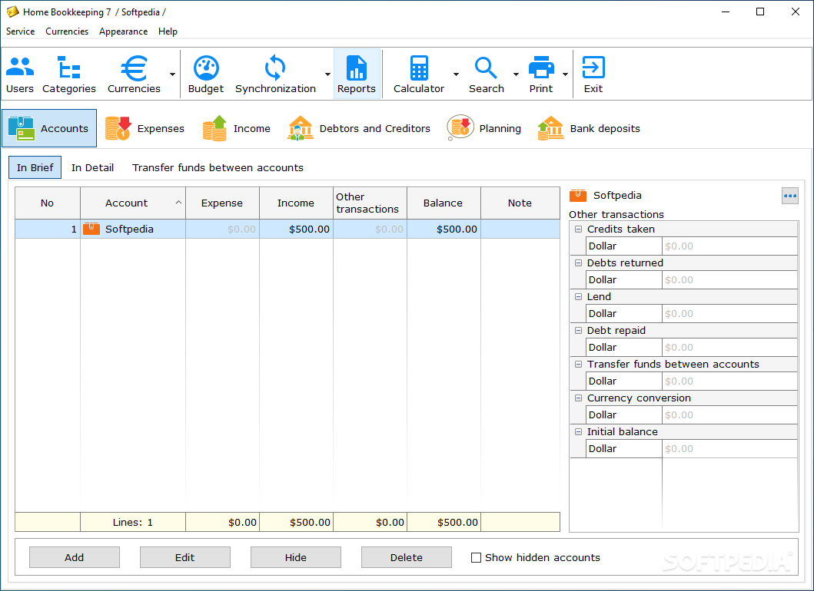This screenshot has height=591, width=814.
Task: Collapse the Initial balance group
Action: 578,431
